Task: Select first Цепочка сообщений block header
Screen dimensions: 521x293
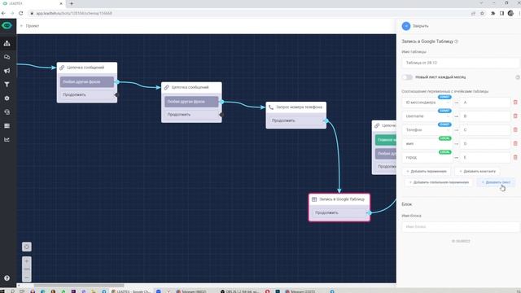Action: pyautogui.click(x=87, y=68)
